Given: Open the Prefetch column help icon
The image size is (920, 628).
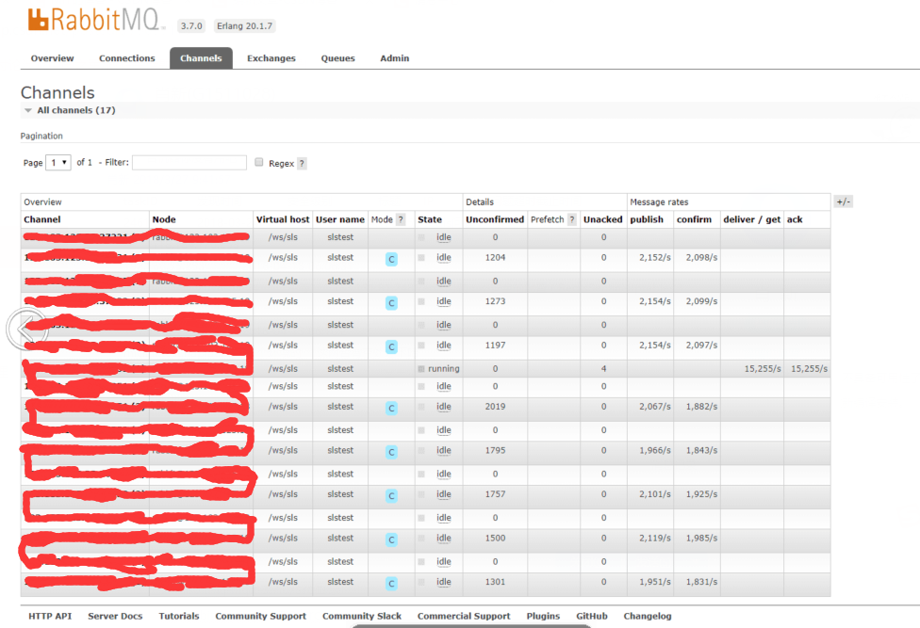Looking at the screenshot, I should pyautogui.click(x=571, y=219).
